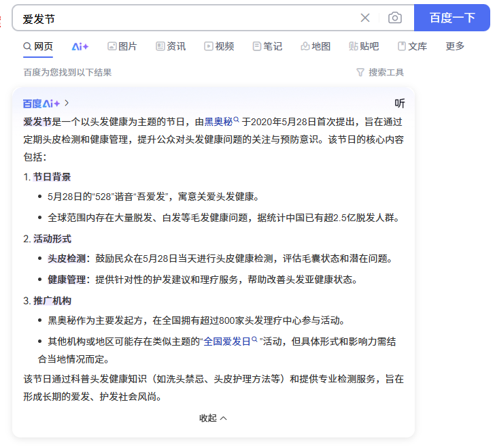Switch to the Ai+ tab
Screen dimensions: 495x447
[x=80, y=47]
